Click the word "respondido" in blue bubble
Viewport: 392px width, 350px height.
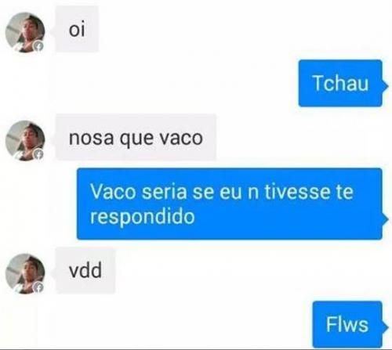click(143, 216)
